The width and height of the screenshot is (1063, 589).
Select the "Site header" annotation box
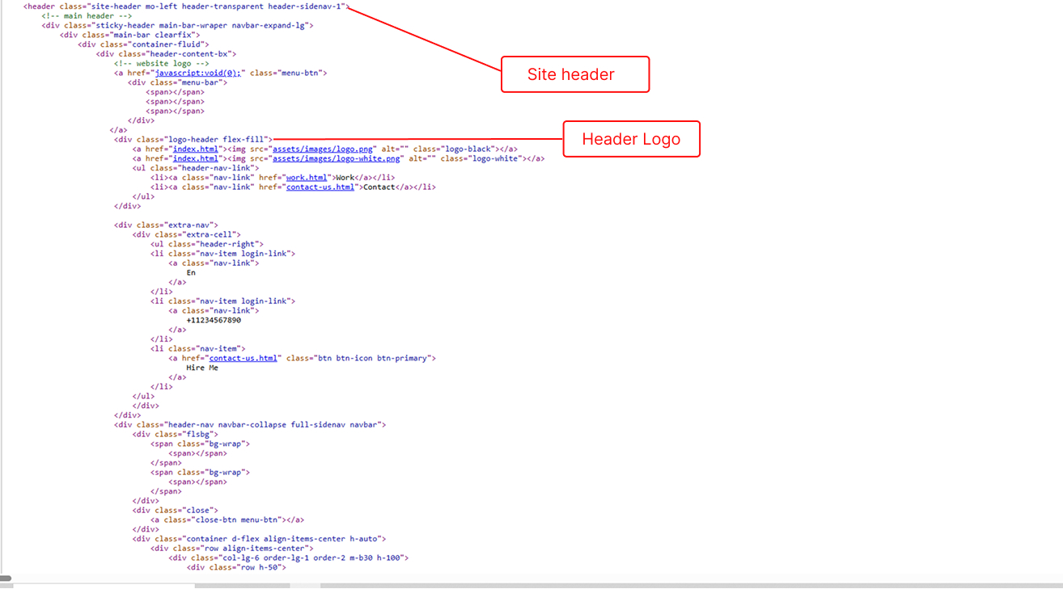click(x=574, y=74)
